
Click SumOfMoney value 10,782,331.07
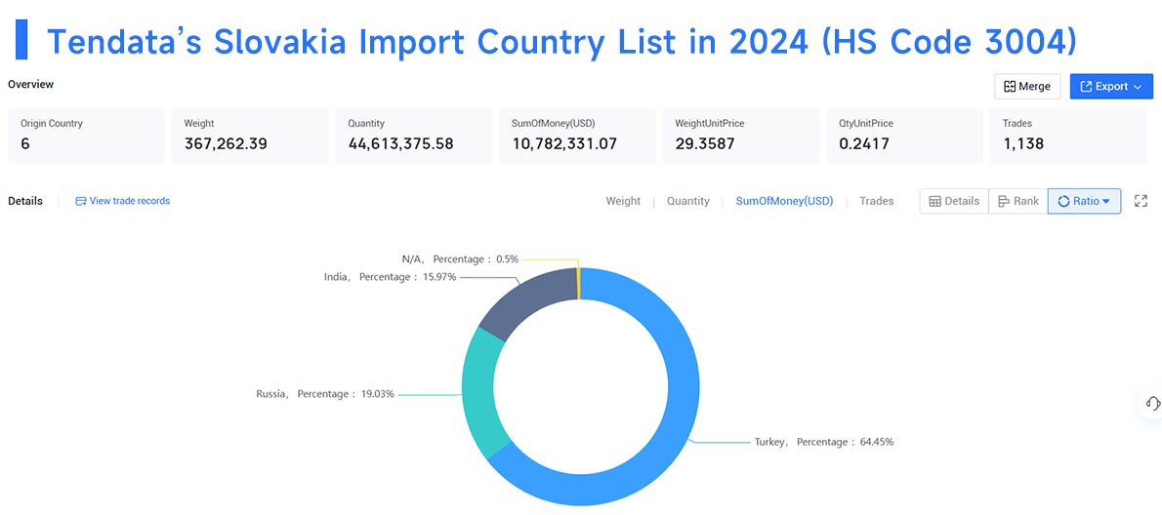pos(564,144)
